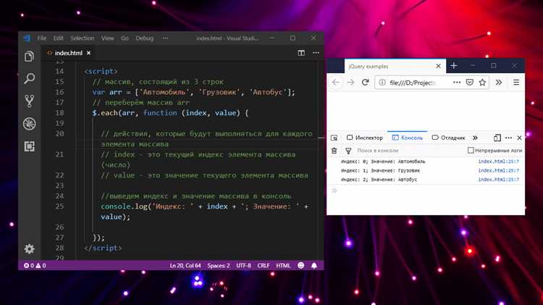Switch to the Консоль devtools tab
Viewport: 543px width, 305px height.
tap(407, 138)
